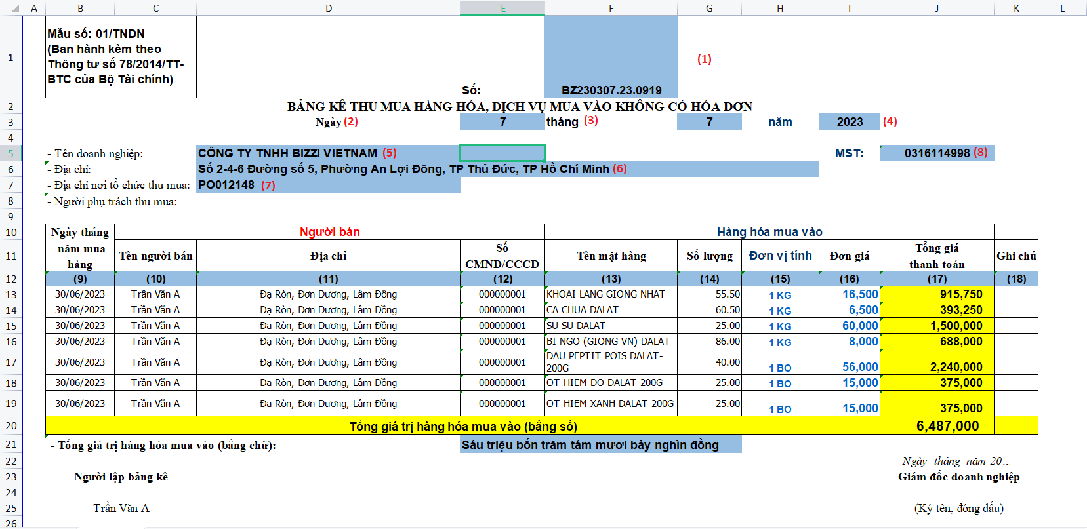Image resolution: width=1087 pixels, height=529 pixels.
Task: Select row 20 header
Action: pyautogui.click(x=10, y=425)
